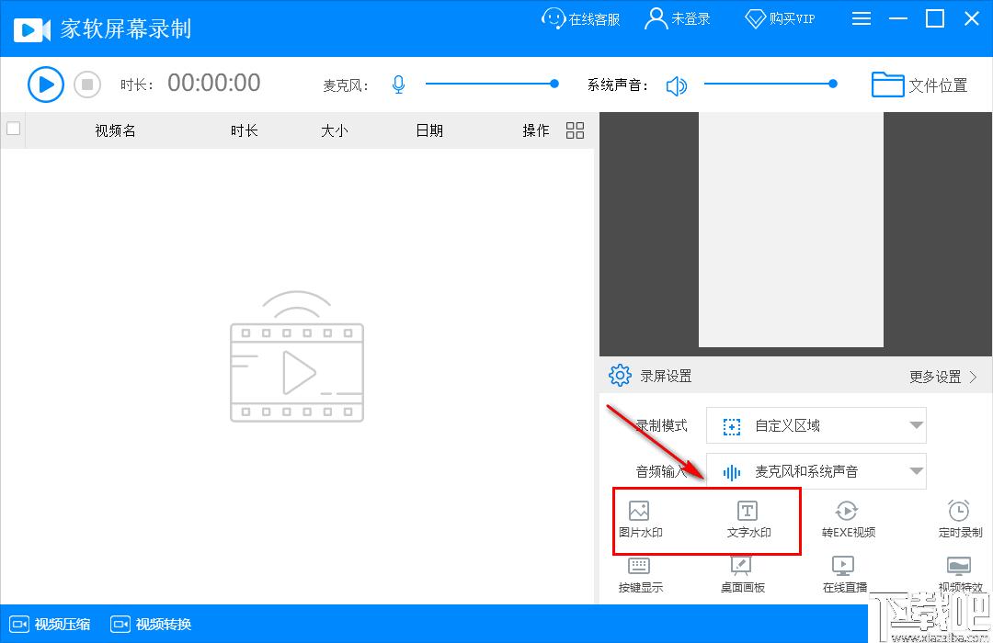The image size is (993, 643).
Task: Sort list by 日期 column
Action: click(x=429, y=130)
